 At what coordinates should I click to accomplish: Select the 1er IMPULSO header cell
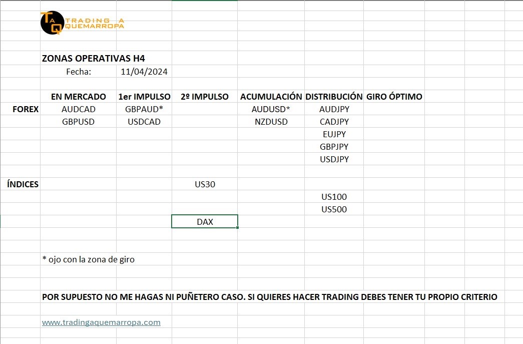click(144, 97)
